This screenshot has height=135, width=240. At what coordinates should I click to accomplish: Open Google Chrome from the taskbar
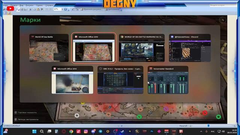[x=71, y=131]
